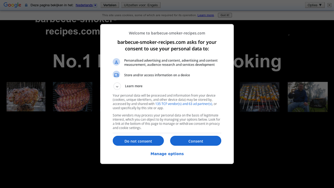The width and height of the screenshot is (334, 188).
Task: Open 135 TCF vendor(s) and 63 ad partner(s) link
Action: tap(184, 104)
